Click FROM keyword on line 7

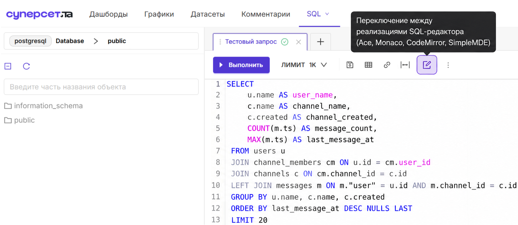coord(240,151)
